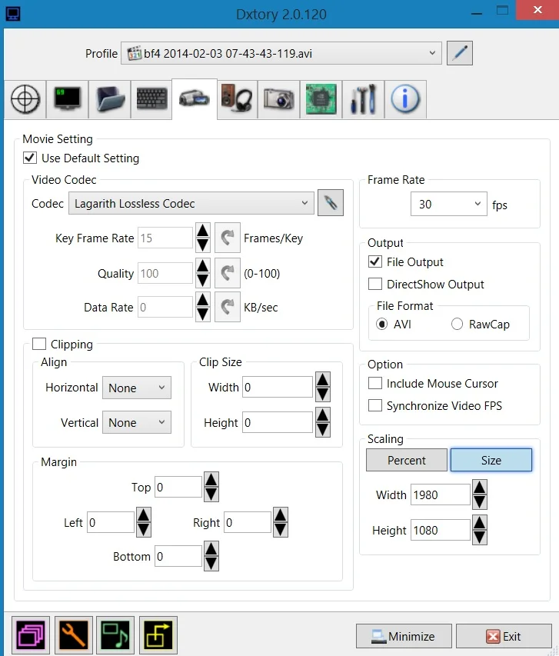This screenshot has width=559, height=656.
Task: Increase the Scaling Width stepper
Action: coord(480,487)
